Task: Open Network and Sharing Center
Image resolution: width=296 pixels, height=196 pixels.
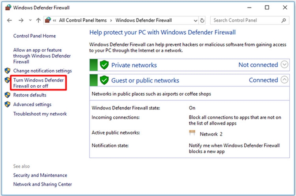Action: tap(43, 184)
